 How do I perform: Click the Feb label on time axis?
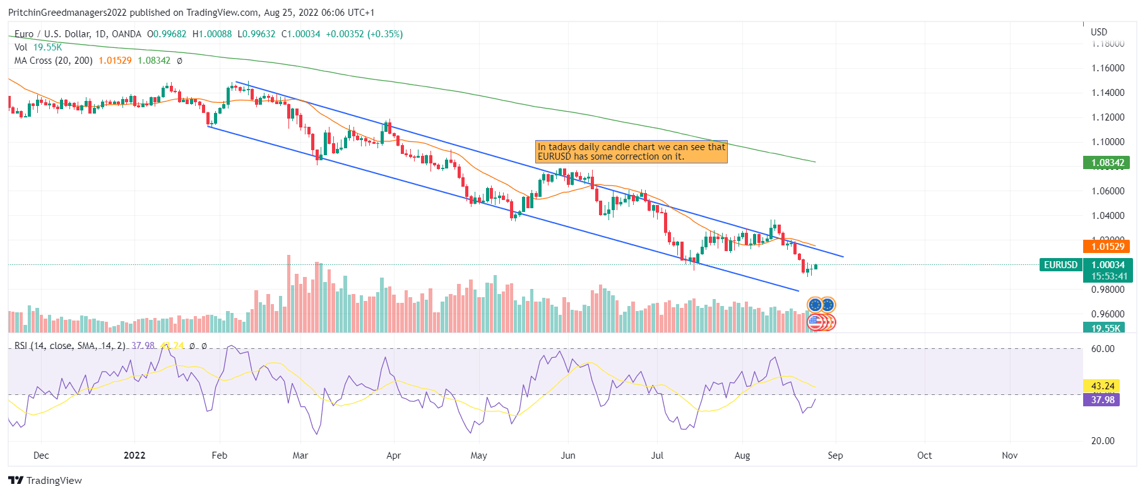pos(220,456)
